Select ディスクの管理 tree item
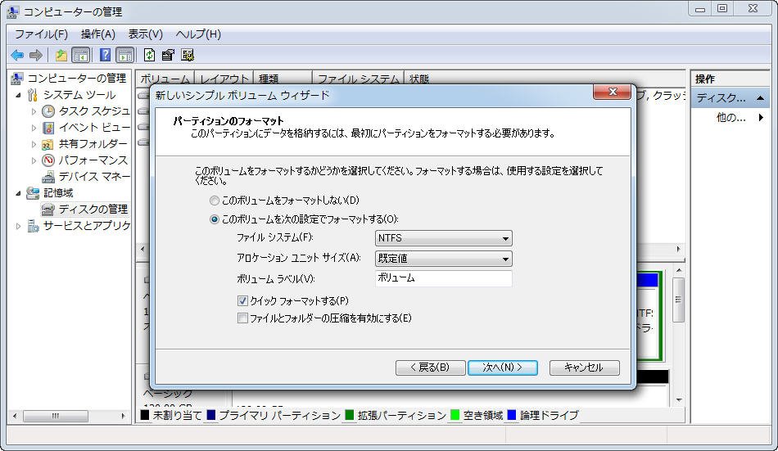Screen dimensions: 778x451 93,209
